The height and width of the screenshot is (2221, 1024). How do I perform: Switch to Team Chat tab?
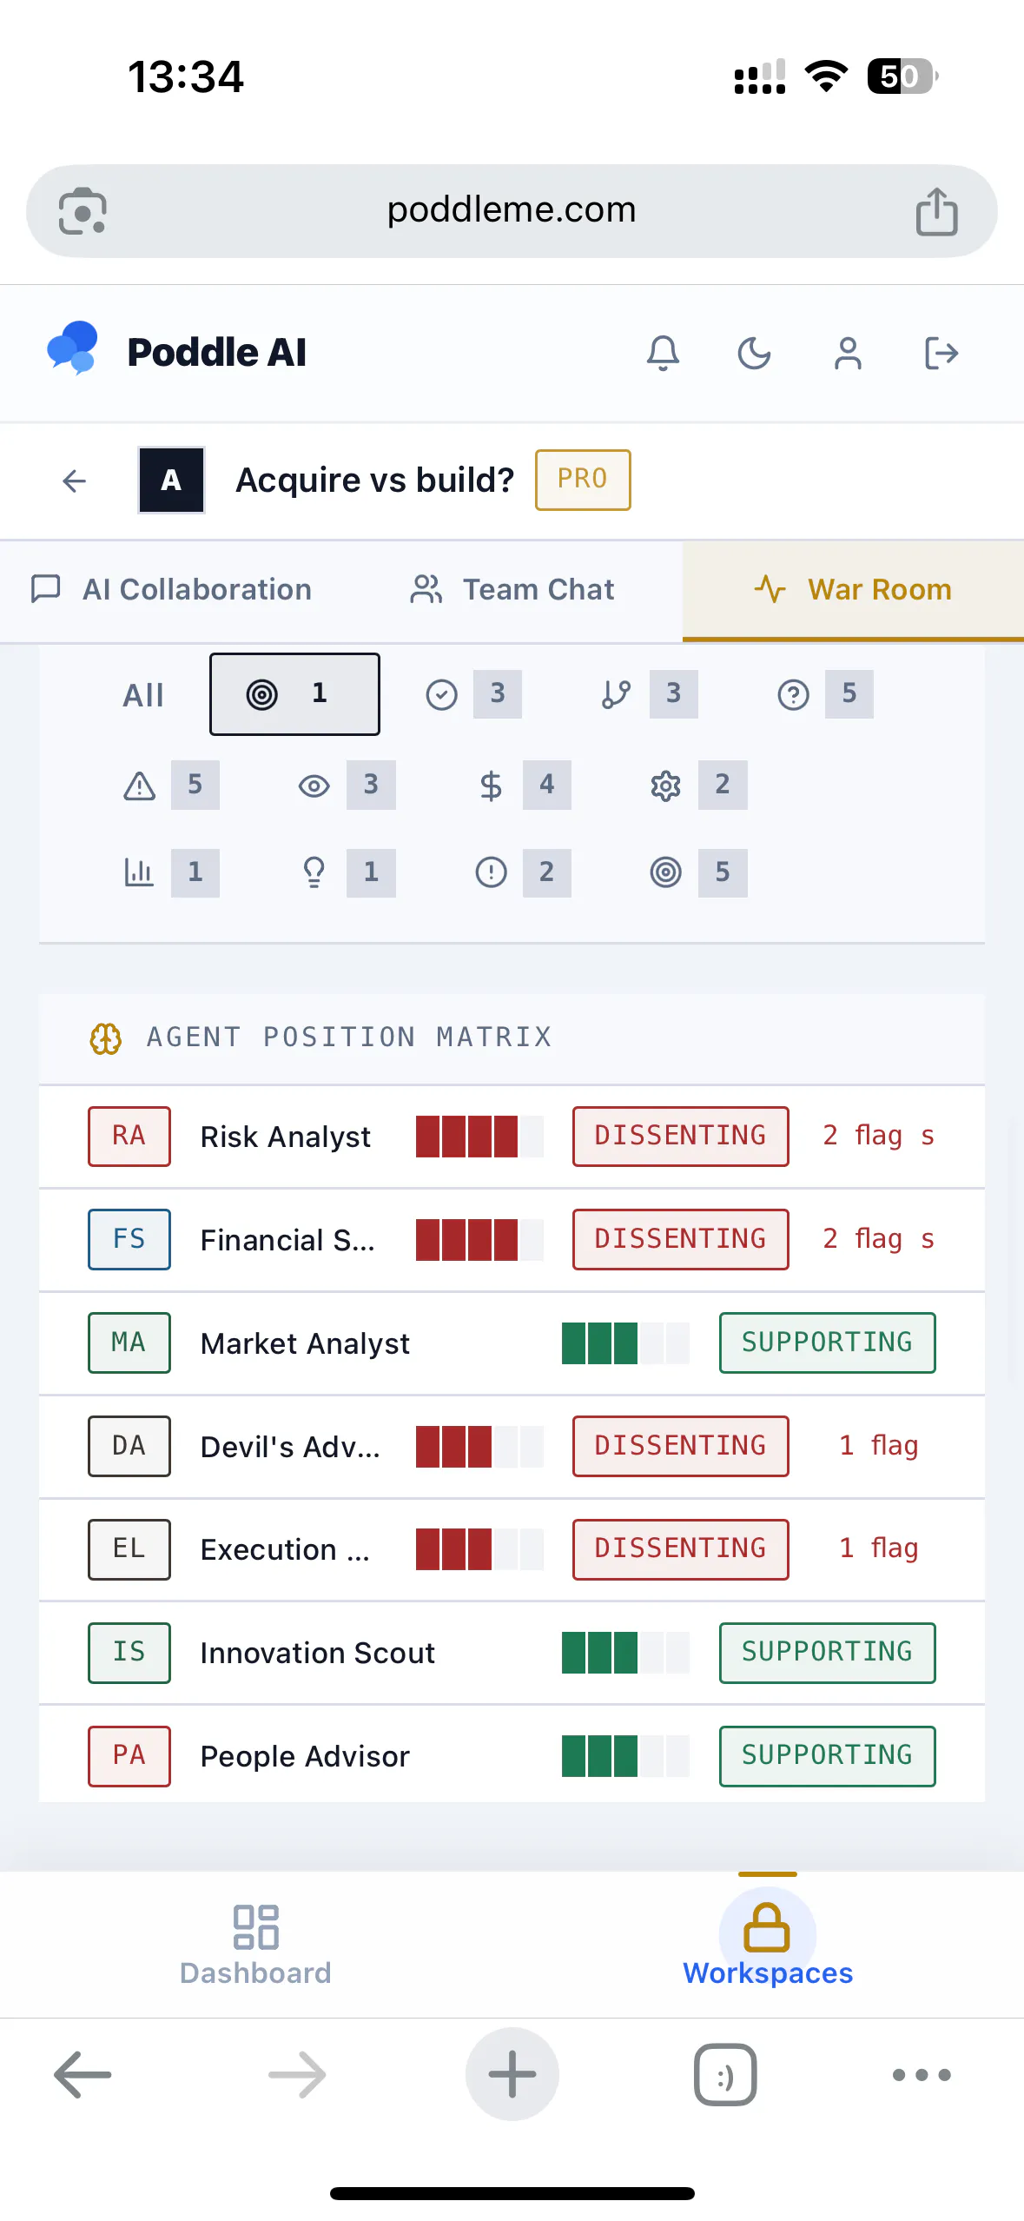[x=512, y=590]
